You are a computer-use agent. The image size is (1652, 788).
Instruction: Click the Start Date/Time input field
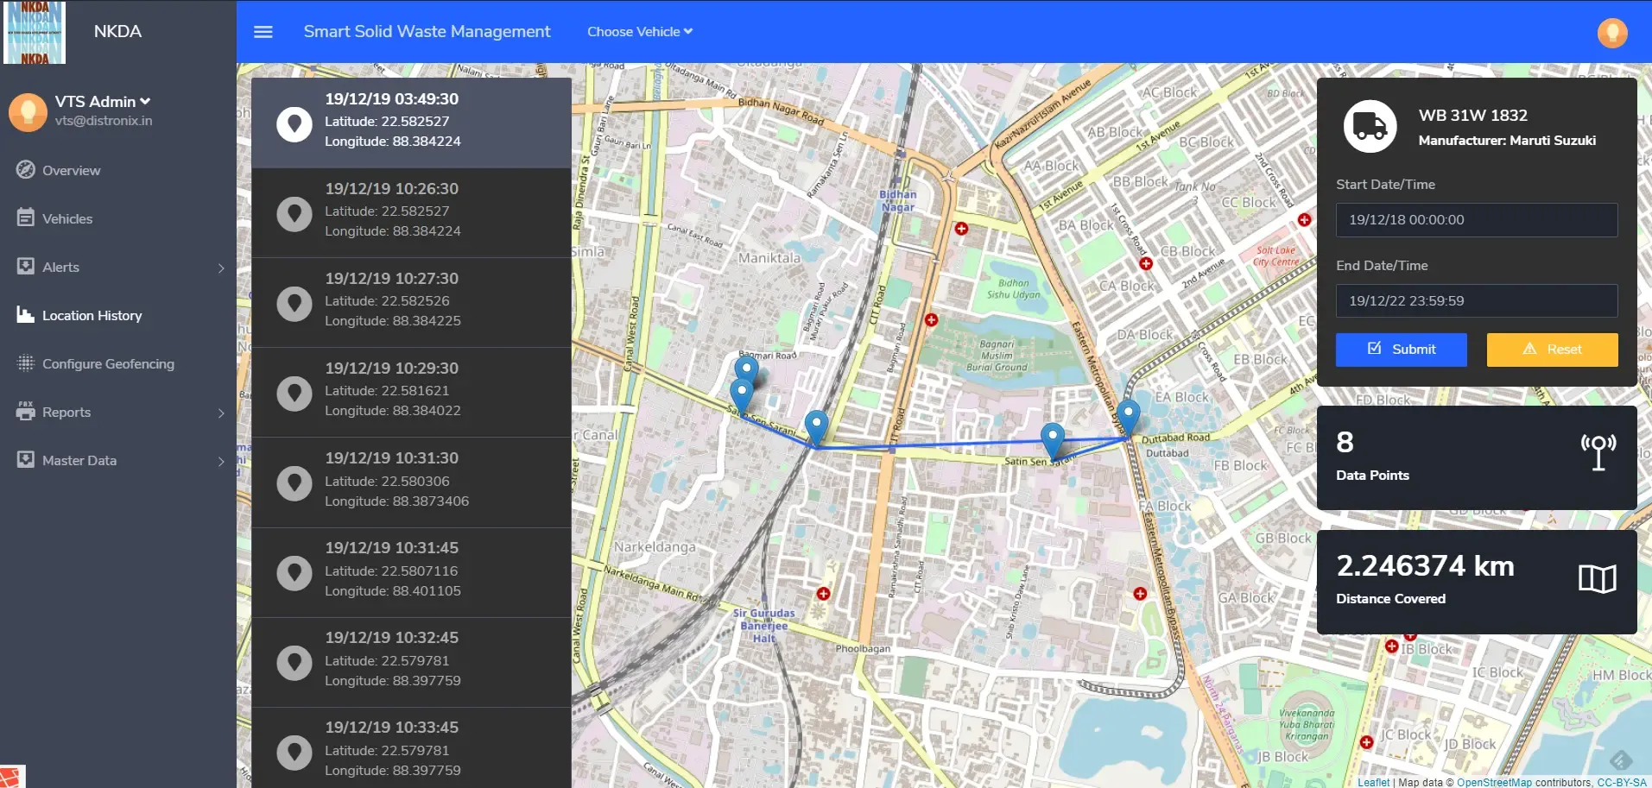tap(1476, 219)
